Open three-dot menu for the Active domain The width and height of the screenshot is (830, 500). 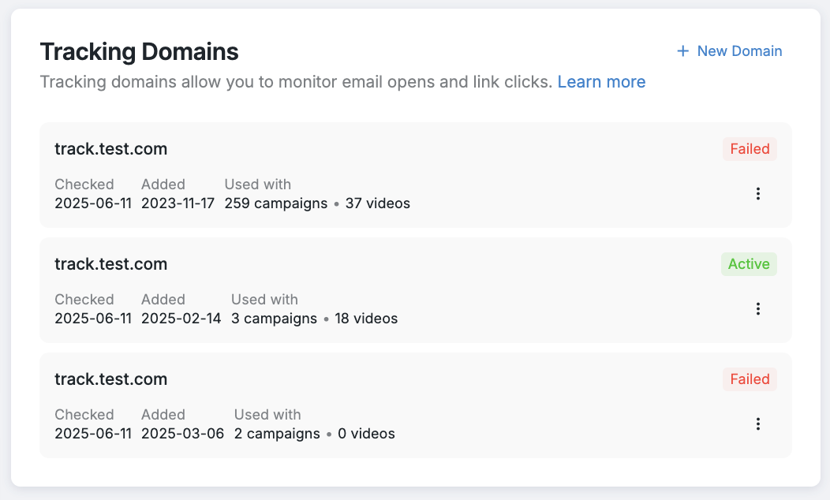pyautogui.click(x=757, y=308)
